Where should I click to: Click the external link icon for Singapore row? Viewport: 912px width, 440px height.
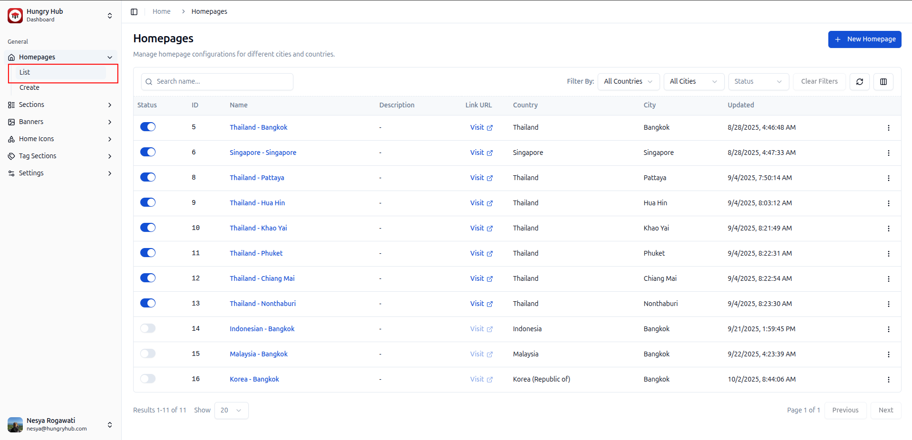point(490,153)
